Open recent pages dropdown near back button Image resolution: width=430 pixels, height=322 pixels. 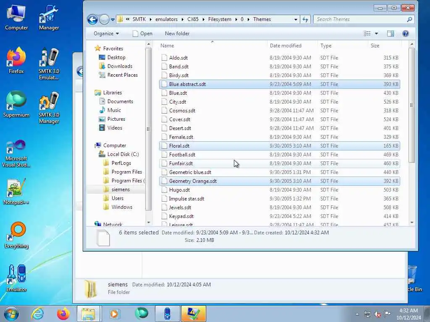113,19
